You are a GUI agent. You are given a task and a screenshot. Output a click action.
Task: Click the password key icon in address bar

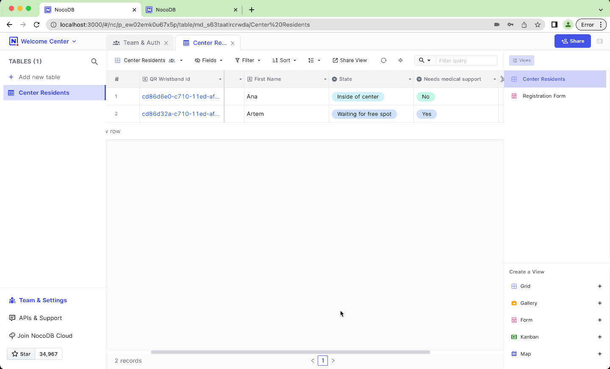pos(510,25)
